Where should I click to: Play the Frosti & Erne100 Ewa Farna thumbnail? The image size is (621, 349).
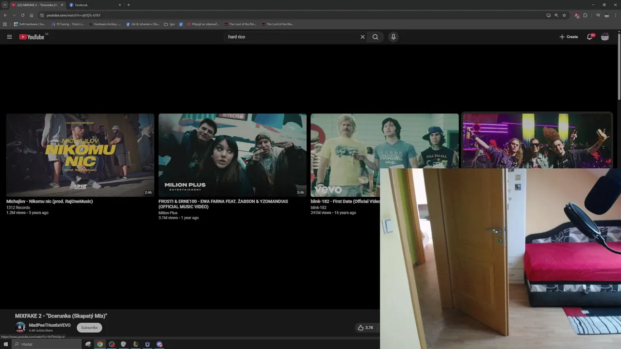click(x=232, y=155)
